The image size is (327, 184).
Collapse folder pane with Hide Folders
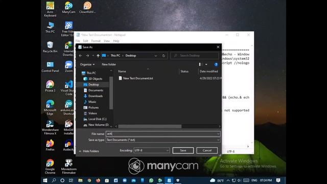(x=89, y=151)
